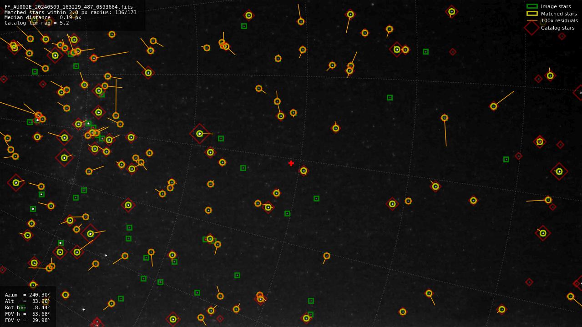Click the yellow Matched stars legend square
The height and width of the screenshot is (327, 582).
(x=532, y=14)
